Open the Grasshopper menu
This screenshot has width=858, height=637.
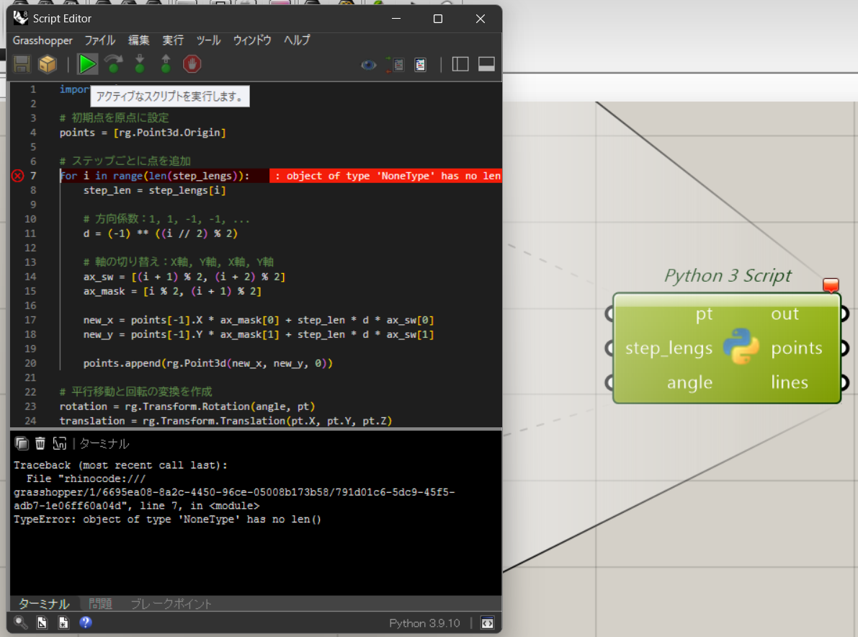[43, 40]
